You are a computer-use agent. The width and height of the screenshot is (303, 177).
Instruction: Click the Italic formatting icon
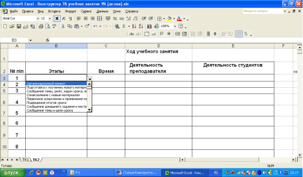pyautogui.click(x=64, y=18)
